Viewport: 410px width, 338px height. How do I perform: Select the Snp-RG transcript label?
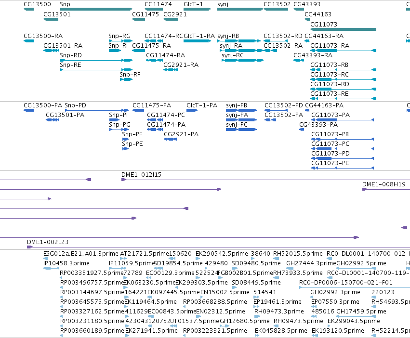(x=119, y=36)
